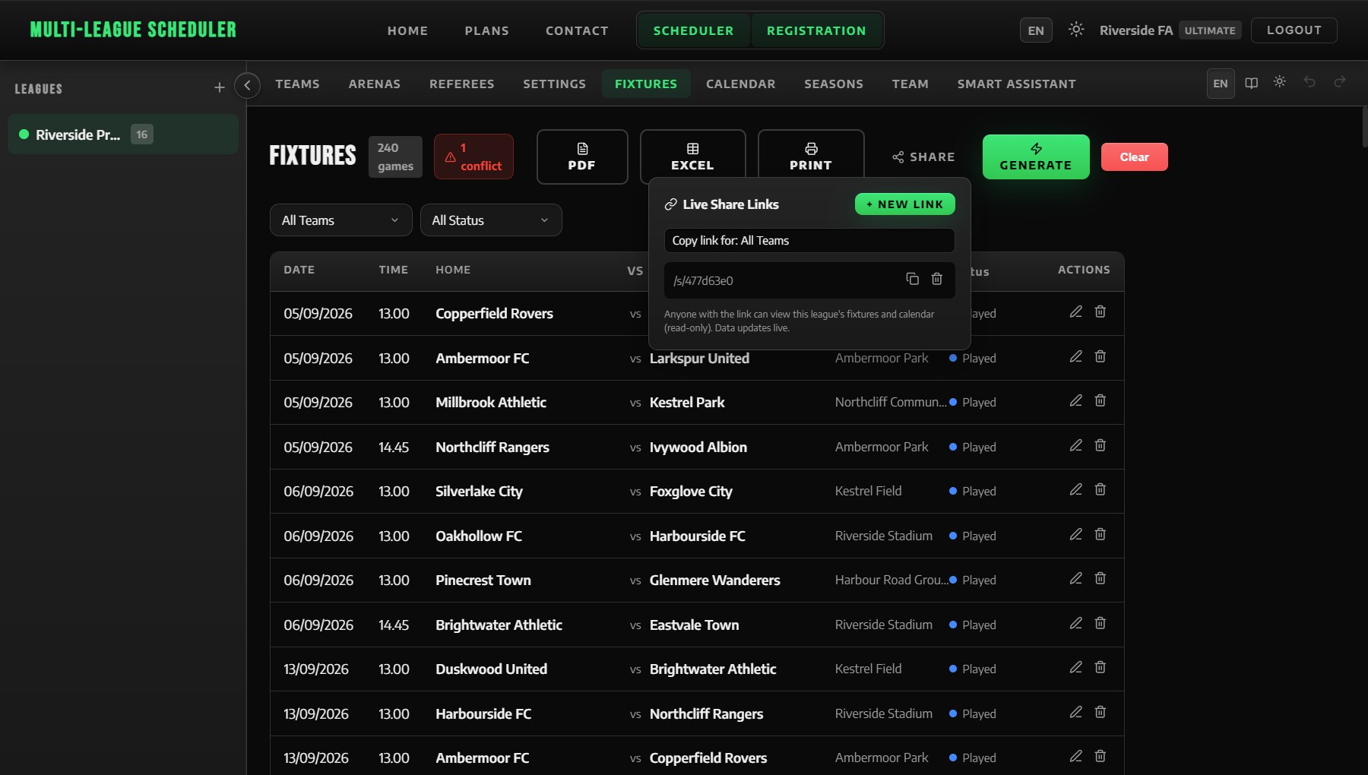
Task: Open the Referees tab
Action: (461, 84)
